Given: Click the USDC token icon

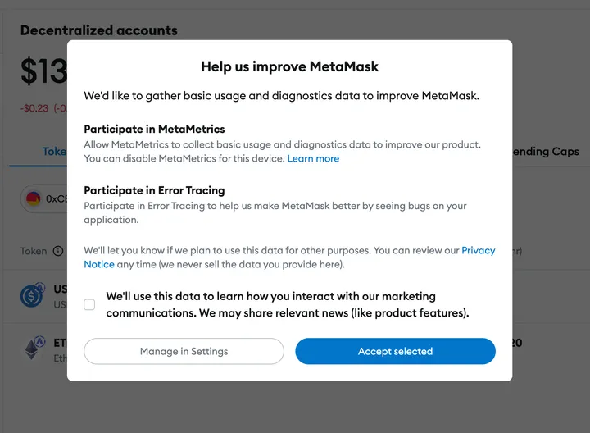Looking at the screenshot, I should point(32,296).
